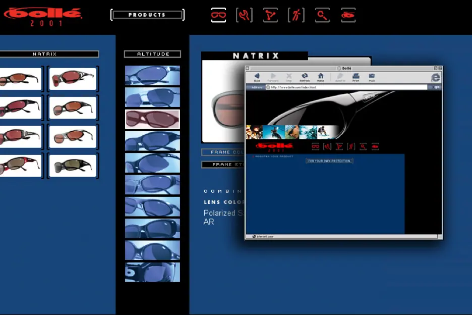Click Refresh in the Bollé browser toolbar

pos(305,77)
